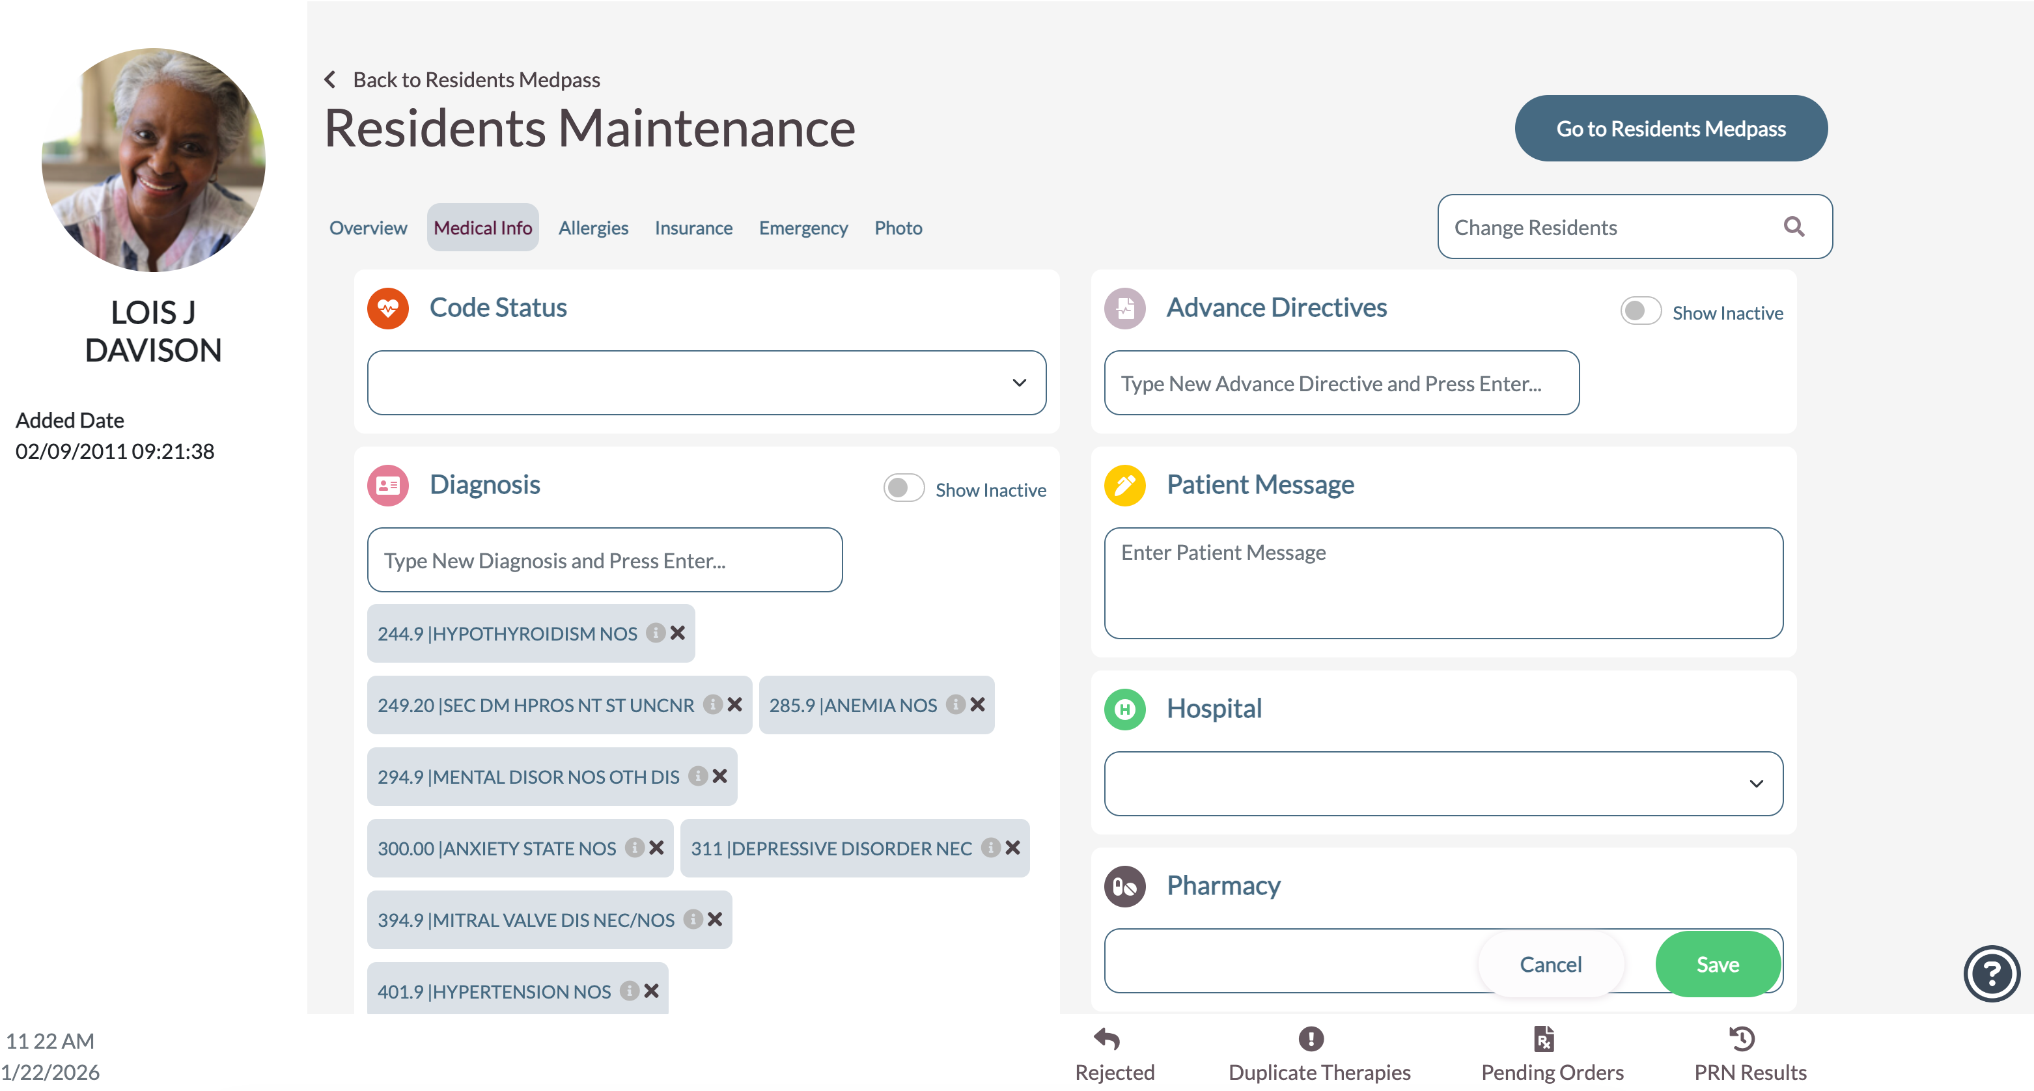This screenshot has height=1091, width=2034.
Task: Remove the HYPOTHYROIDISM NOS diagnosis
Action: (678, 633)
